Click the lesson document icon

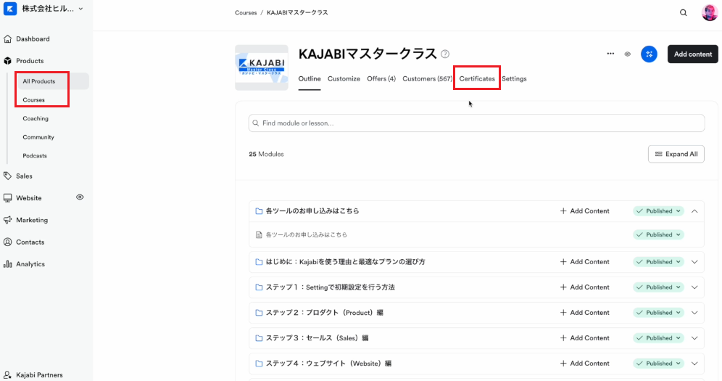point(259,235)
